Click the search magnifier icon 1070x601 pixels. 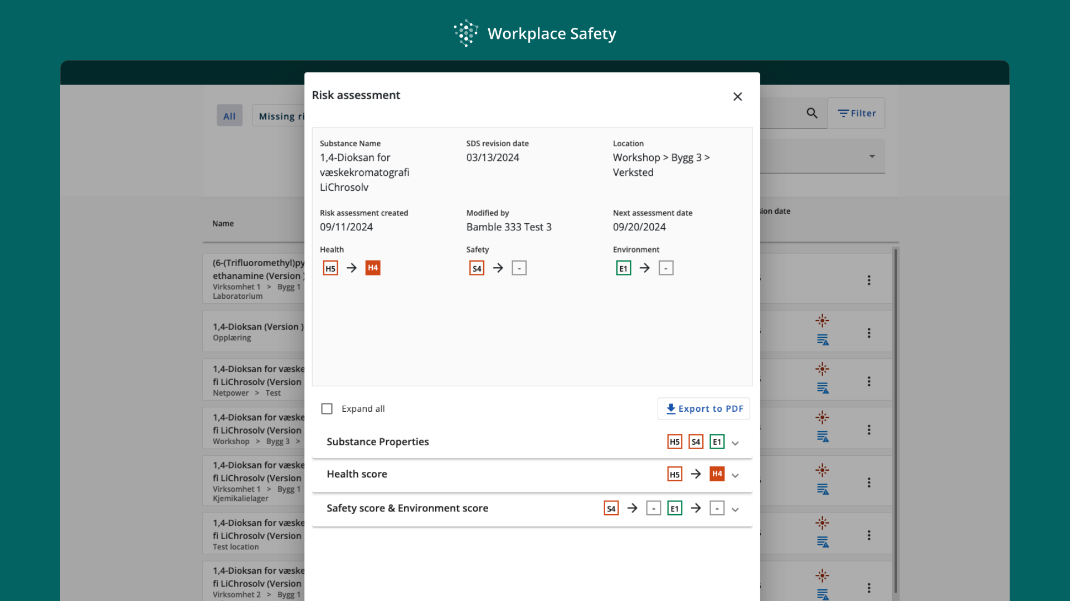click(x=812, y=114)
